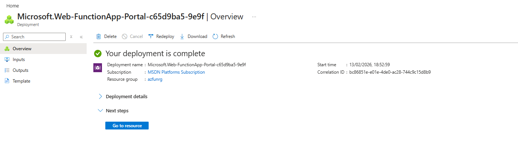
Task: Click the Delete trash icon in toolbar
Action: [99, 36]
